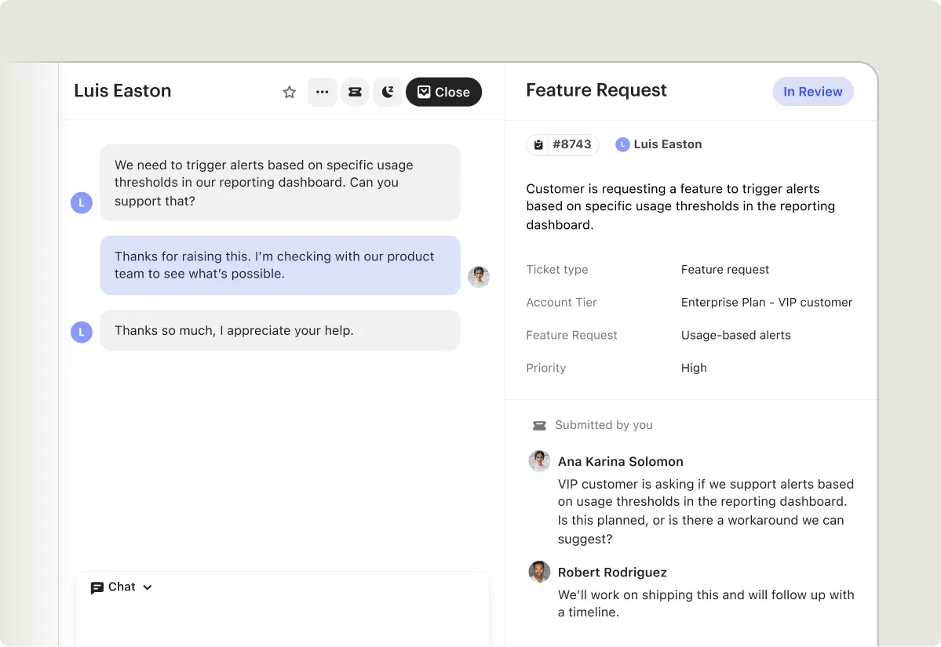Click the Account Tier value Enterprise Plan

point(767,302)
